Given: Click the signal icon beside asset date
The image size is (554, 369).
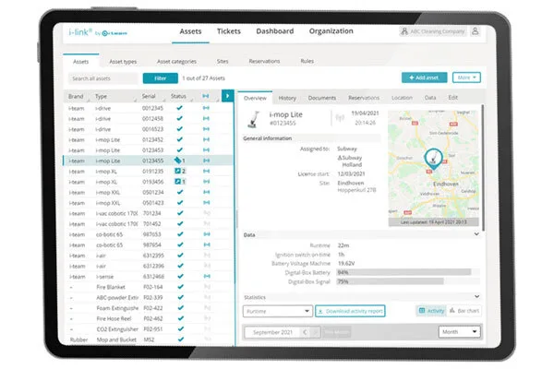Looking at the screenshot, I should (x=340, y=117).
